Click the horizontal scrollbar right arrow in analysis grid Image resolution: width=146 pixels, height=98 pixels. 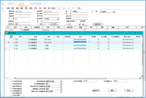click(x=140, y=78)
